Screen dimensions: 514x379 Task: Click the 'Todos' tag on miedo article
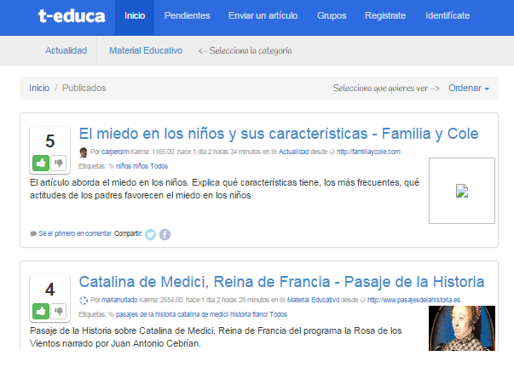(159, 166)
